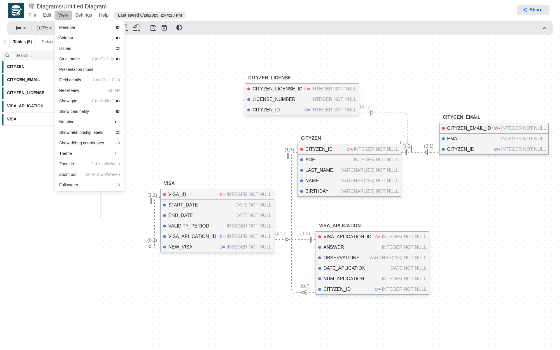The width and height of the screenshot is (560, 350).
Task: Click the add note icon
Action: tap(136, 28)
